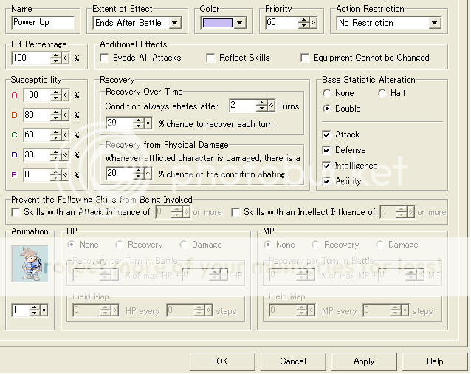Click the Susceptibility C spinner arrows
471x374 pixels.
click(56, 135)
